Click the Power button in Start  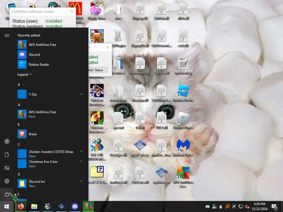click(x=7, y=194)
